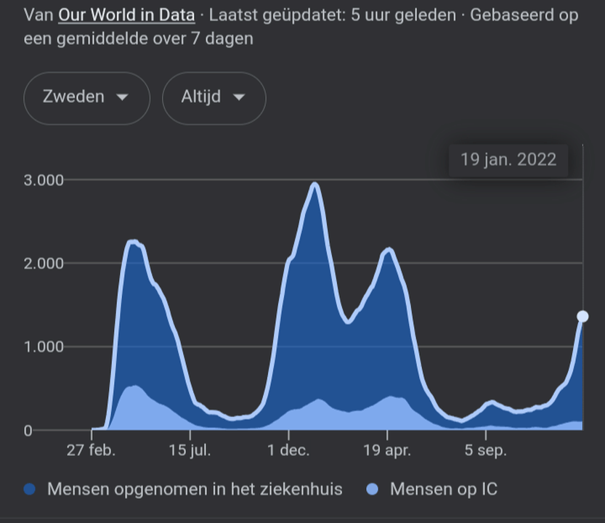Click the white data point marker on the chart
The width and height of the screenshot is (605, 523).
[582, 316]
